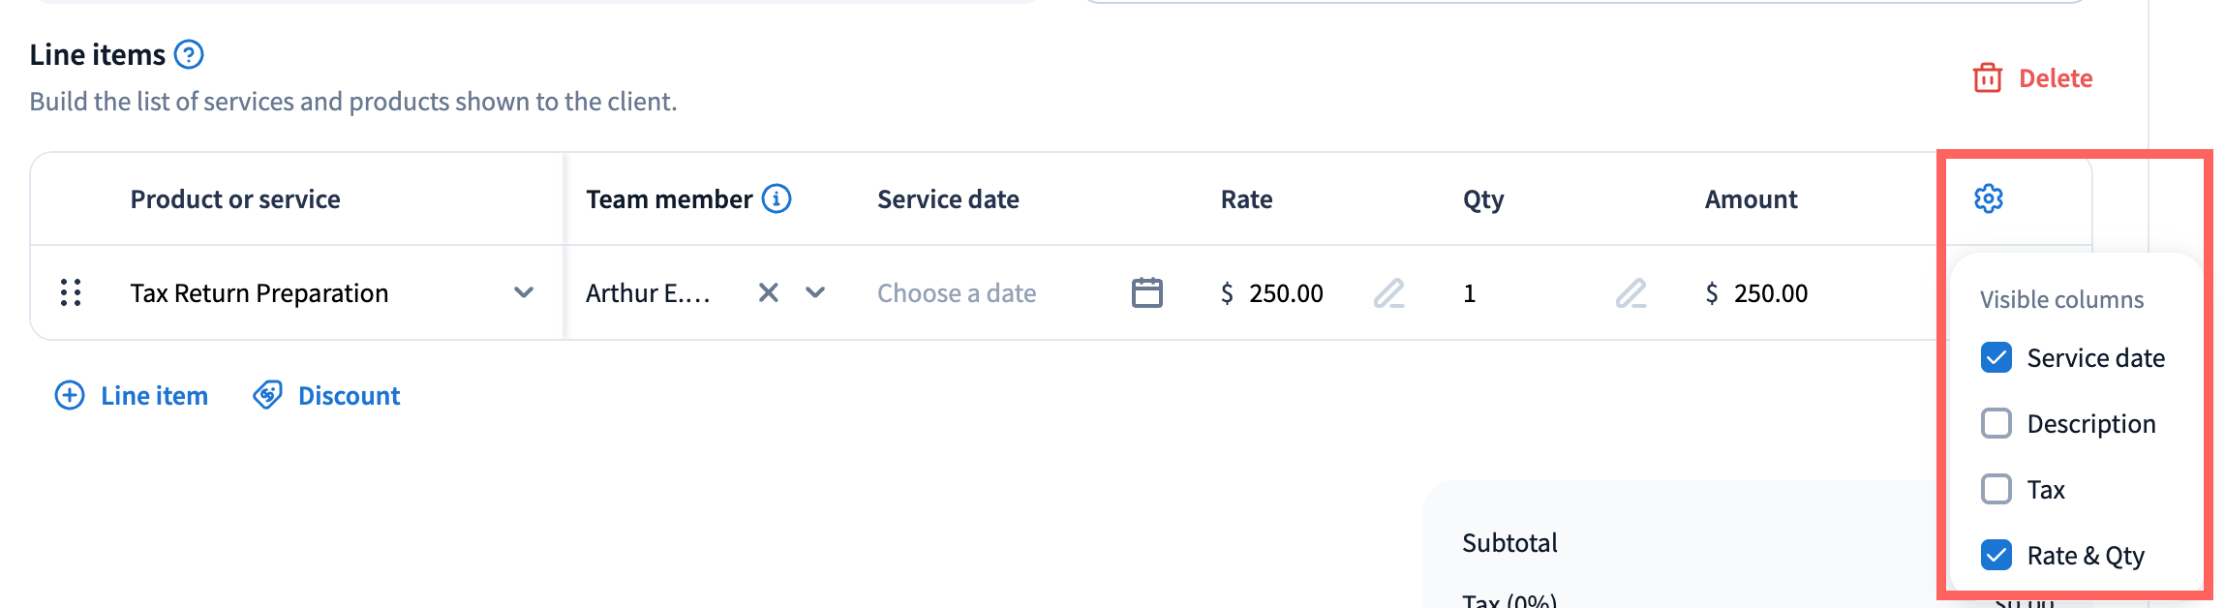Delete the line items section

point(2032,78)
